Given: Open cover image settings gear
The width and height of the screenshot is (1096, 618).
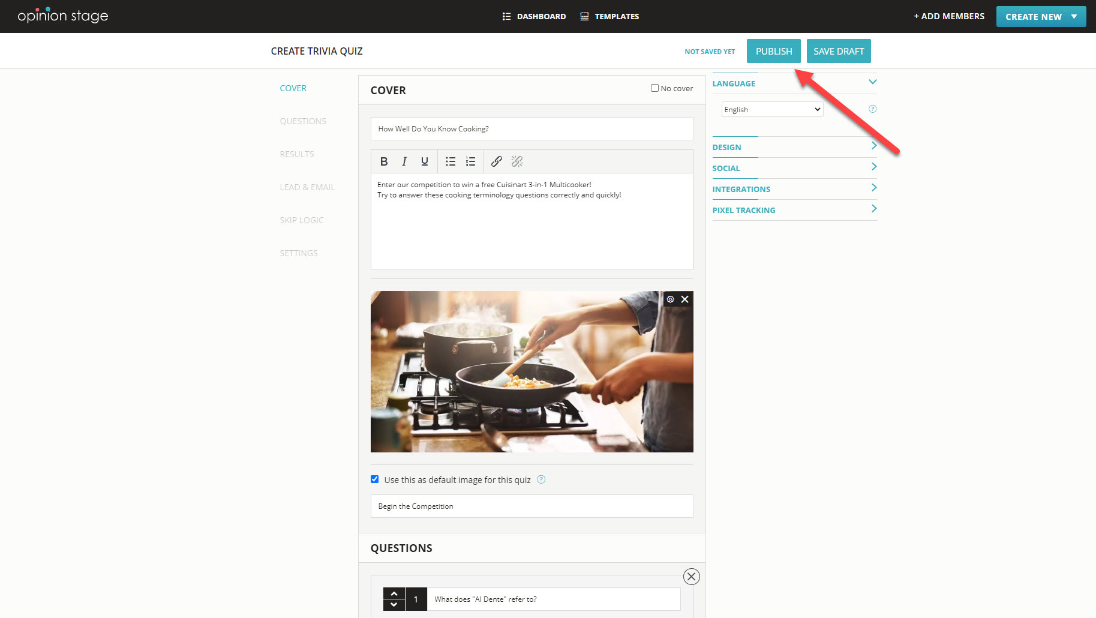Looking at the screenshot, I should point(671,299).
